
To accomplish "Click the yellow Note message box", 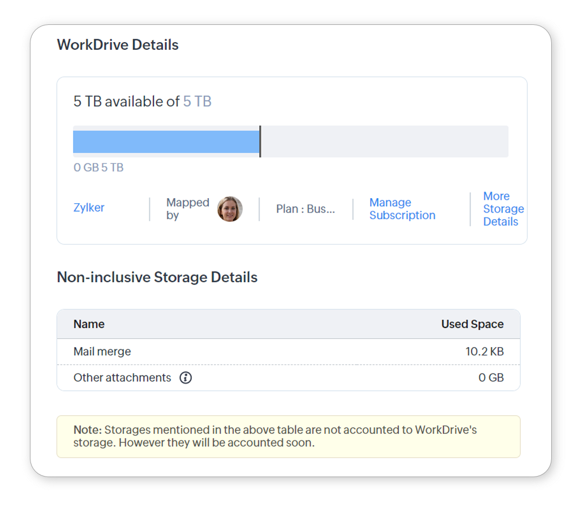I will click(288, 437).
